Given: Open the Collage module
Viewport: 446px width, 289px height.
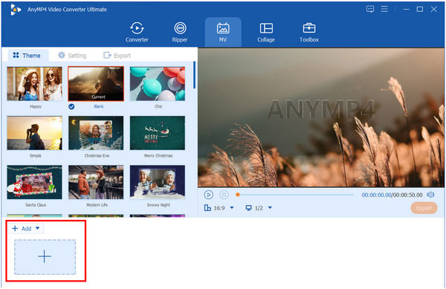Looking at the screenshot, I should click(266, 32).
